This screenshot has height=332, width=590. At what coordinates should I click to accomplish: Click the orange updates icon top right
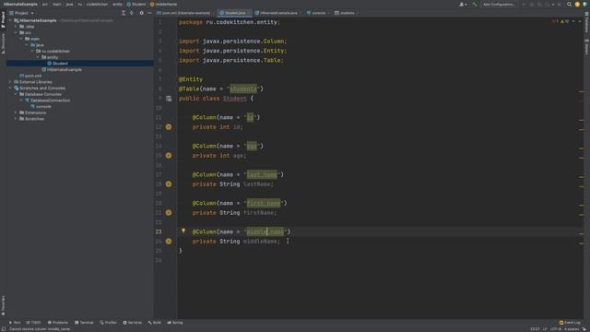coord(577,4)
